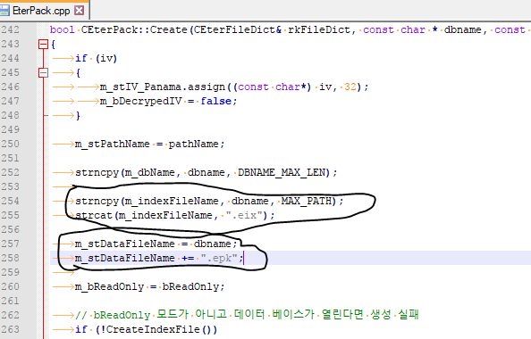Screen dimensions: 531x339
Task: Click line number 254 in the margin
Action: 10,201
